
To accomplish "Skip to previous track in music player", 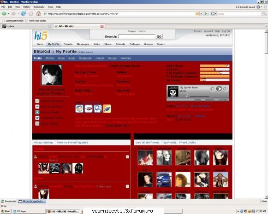I will [213, 89].
